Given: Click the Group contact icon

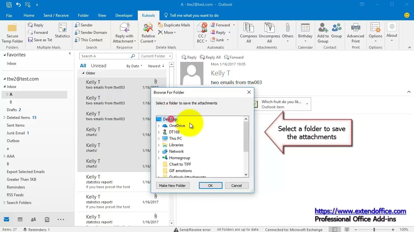Looking at the screenshot, I should coord(336,31).
